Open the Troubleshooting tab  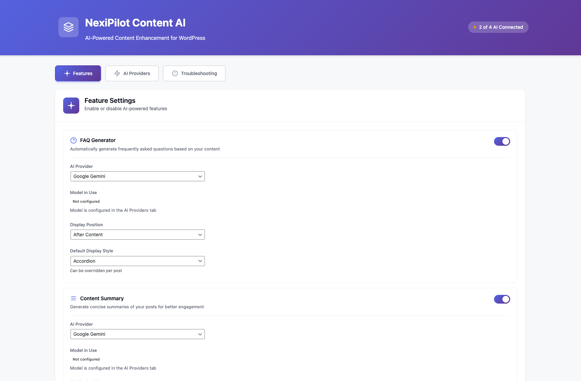click(x=194, y=73)
